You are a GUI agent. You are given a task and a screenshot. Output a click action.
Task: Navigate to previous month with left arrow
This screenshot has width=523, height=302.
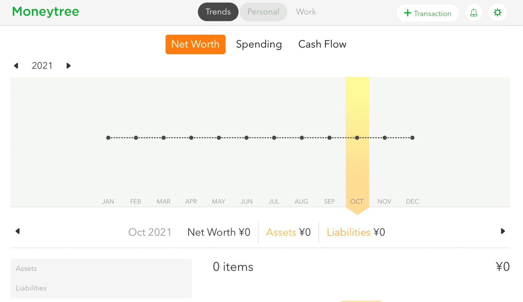(x=18, y=231)
